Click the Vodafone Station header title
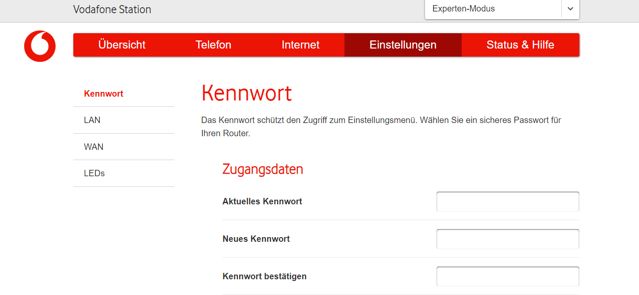 112,9
